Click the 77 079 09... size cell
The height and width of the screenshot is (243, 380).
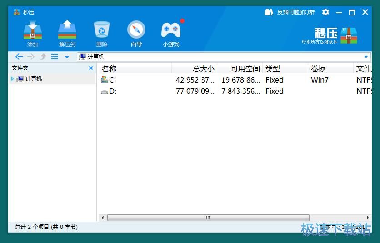[195, 91]
